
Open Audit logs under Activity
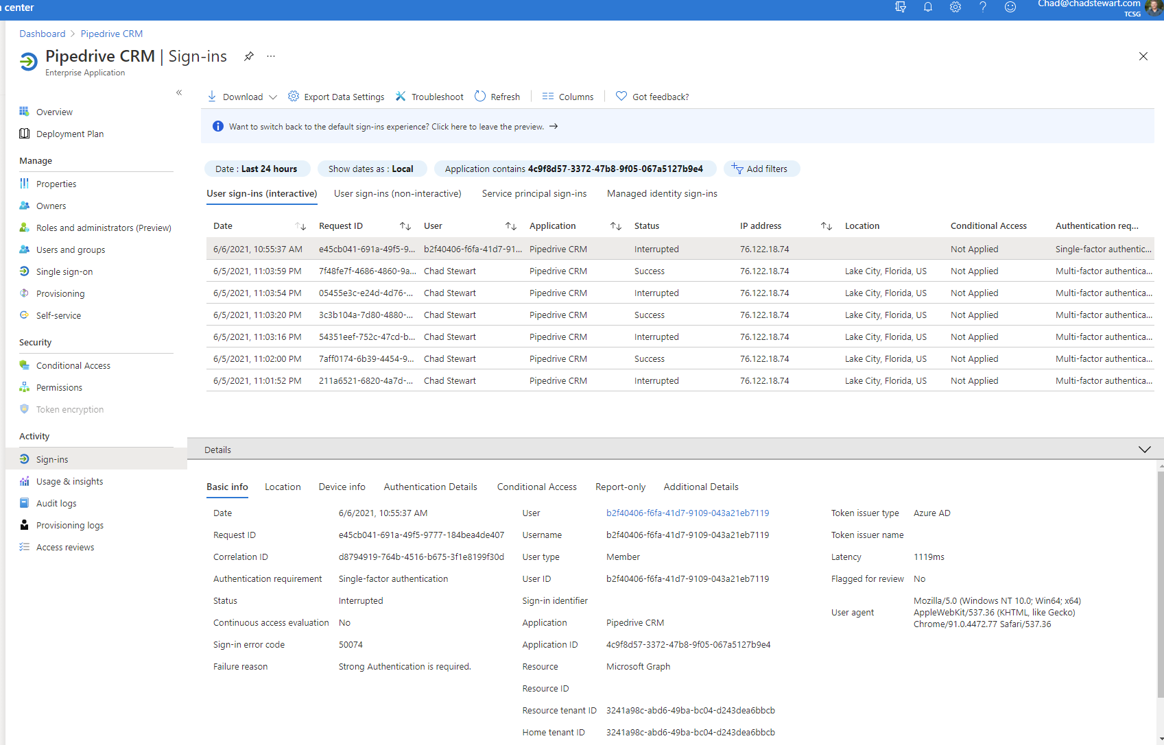[x=56, y=504]
